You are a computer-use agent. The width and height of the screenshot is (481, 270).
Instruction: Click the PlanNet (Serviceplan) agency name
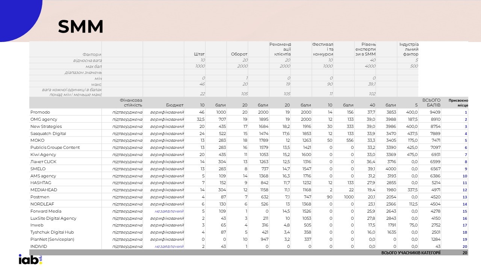click(x=52, y=239)
